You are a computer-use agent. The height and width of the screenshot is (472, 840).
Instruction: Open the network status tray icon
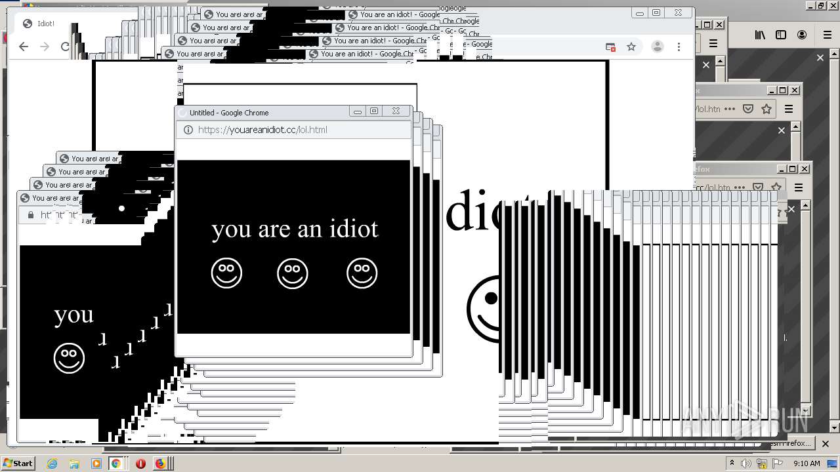coord(762,463)
